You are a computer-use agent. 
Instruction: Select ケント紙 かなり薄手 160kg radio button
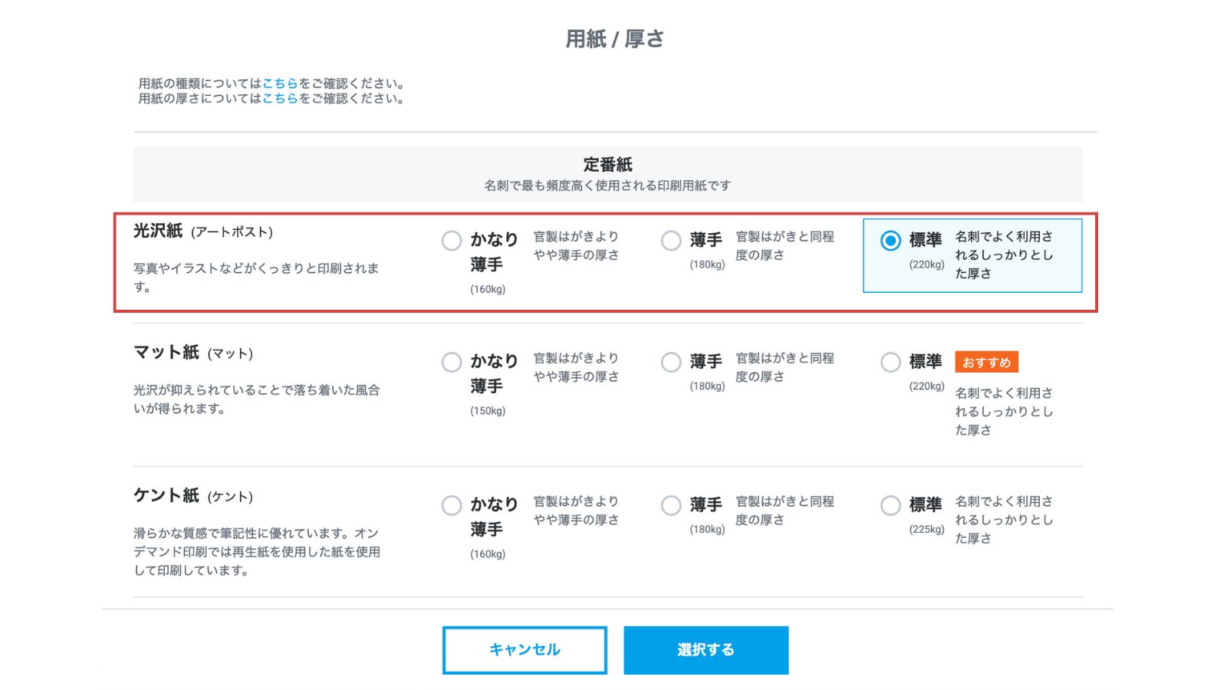pyautogui.click(x=452, y=505)
